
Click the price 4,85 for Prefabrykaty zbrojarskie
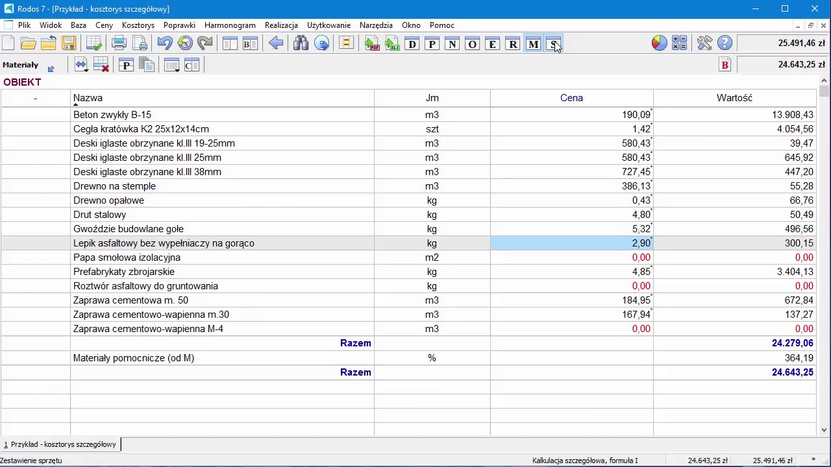[572, 272]
